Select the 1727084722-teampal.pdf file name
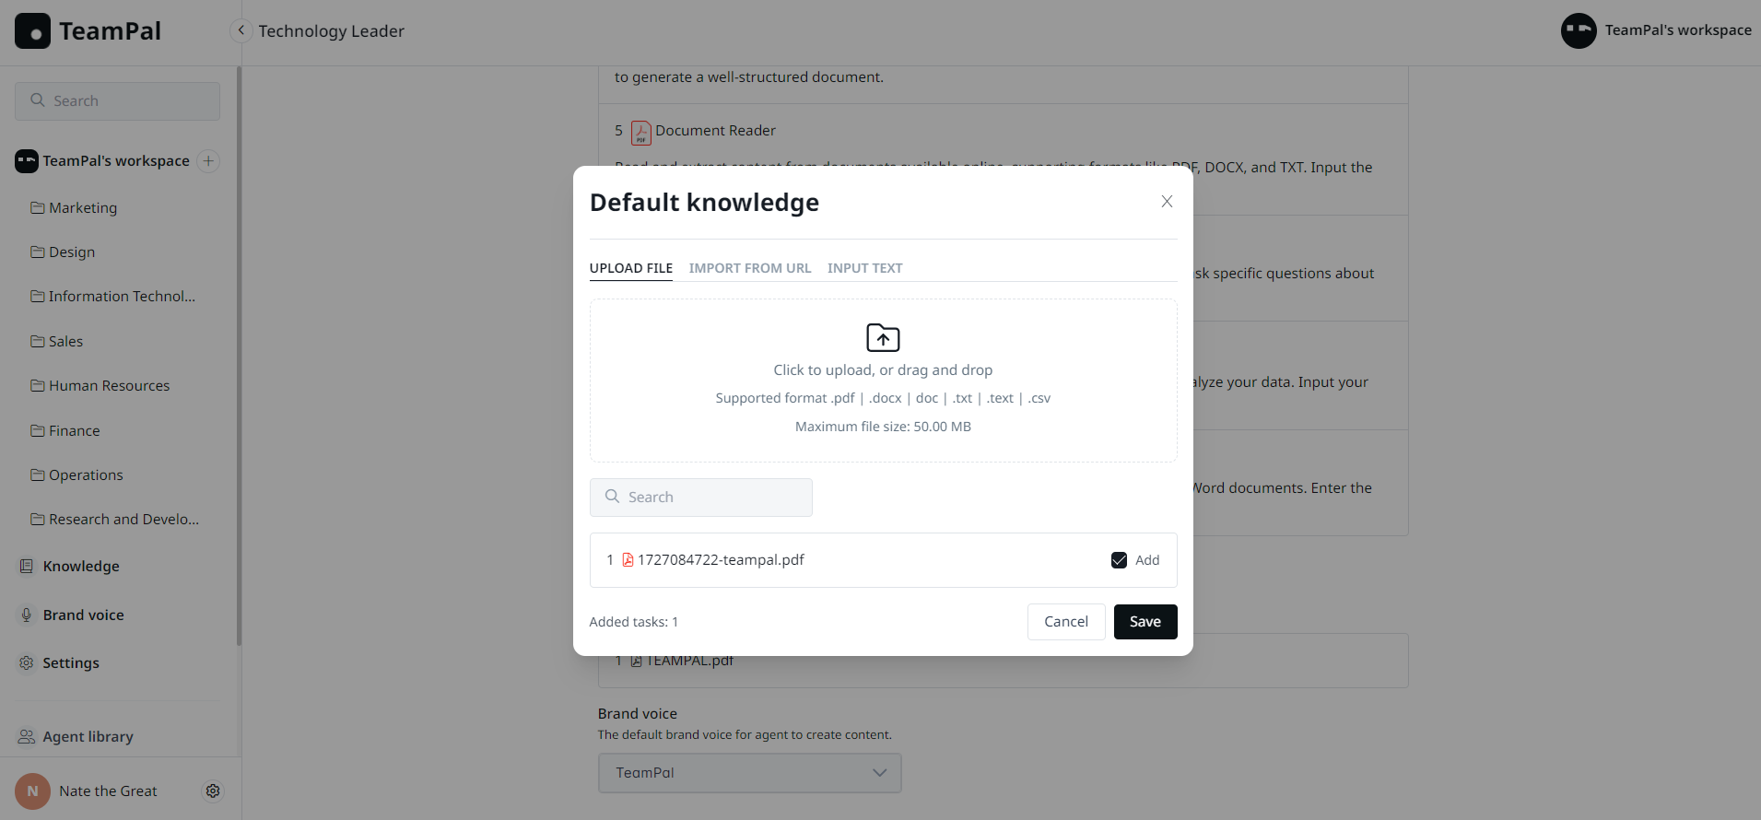This screenshot has width=1761, height=820. point(721,560)
